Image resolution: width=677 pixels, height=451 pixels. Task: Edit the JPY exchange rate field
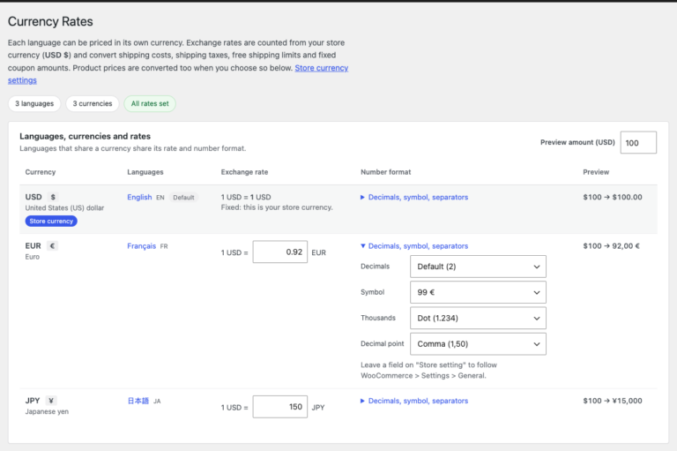tap(279, 407)
